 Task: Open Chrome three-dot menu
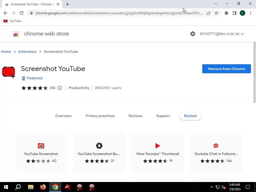coord(250,13)
